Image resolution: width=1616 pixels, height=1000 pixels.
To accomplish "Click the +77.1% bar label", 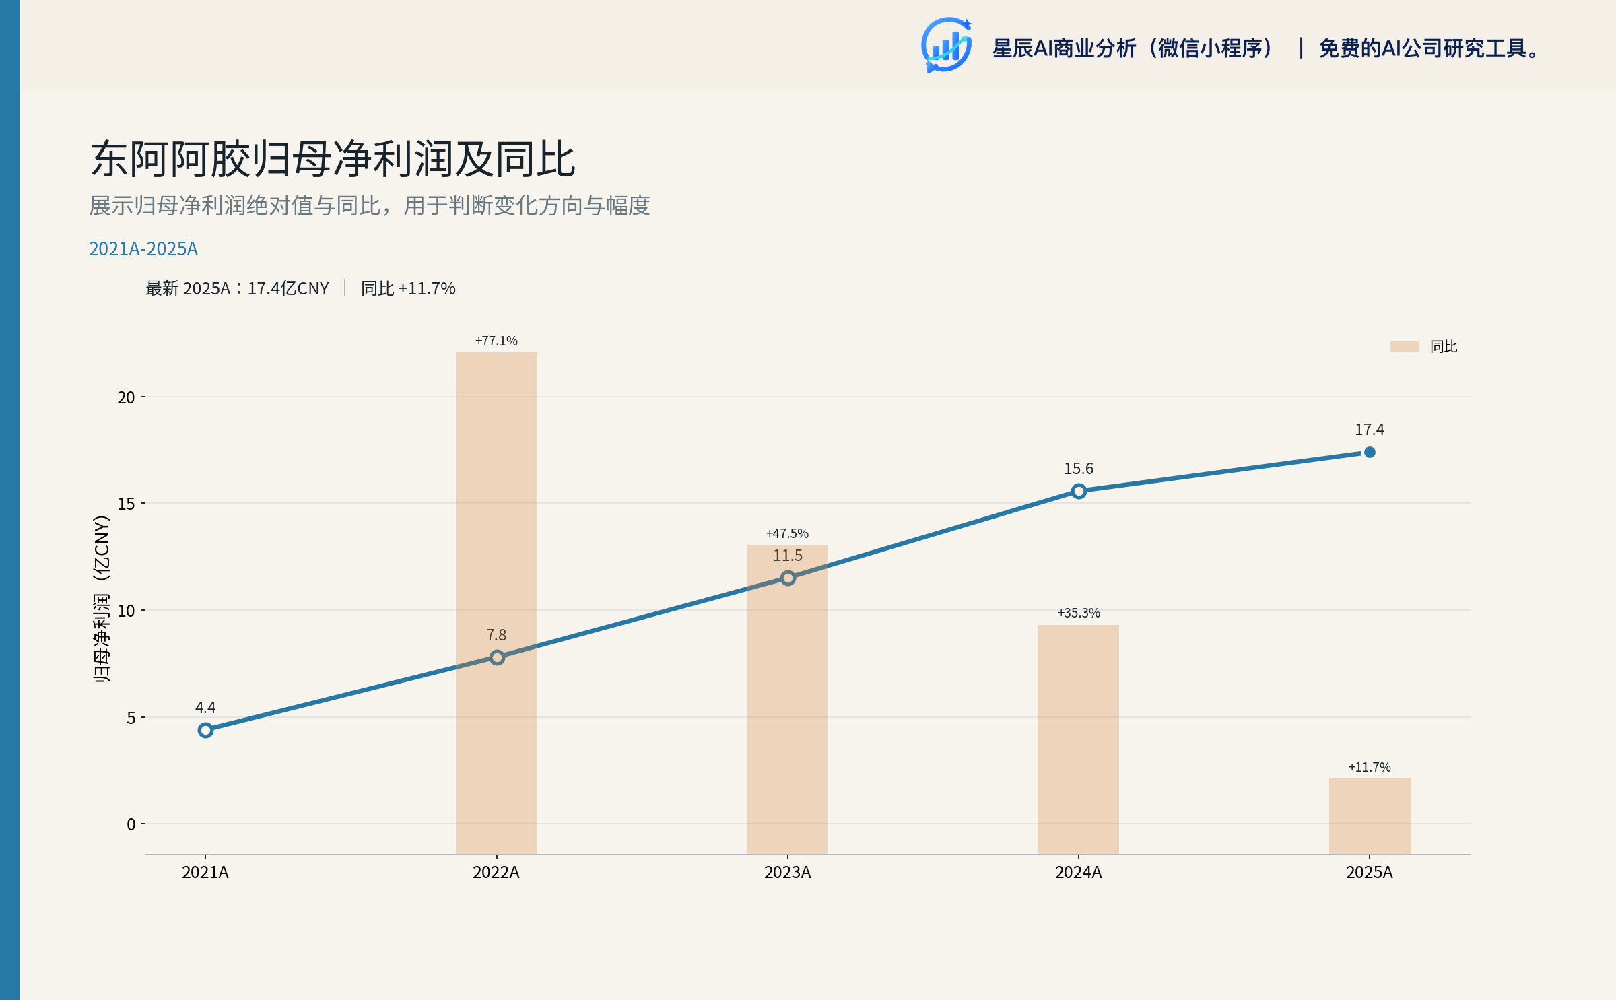I will [496, 341].
